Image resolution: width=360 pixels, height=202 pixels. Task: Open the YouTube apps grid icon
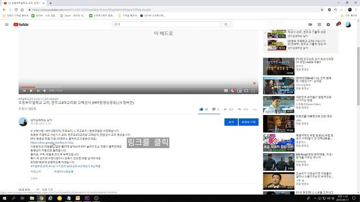pos(319,25)
